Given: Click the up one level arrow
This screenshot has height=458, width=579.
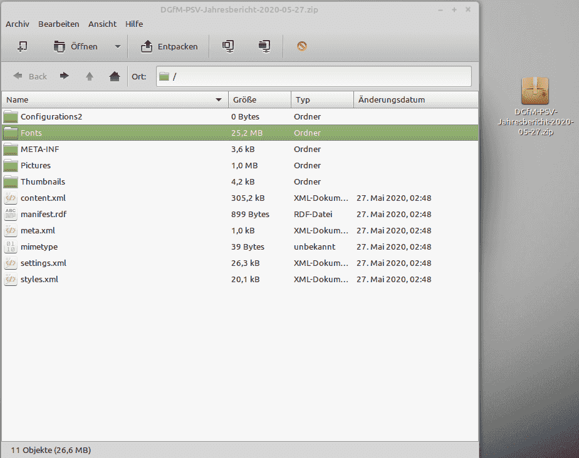Looking at the screenshot, I should [x=90, y=76].
